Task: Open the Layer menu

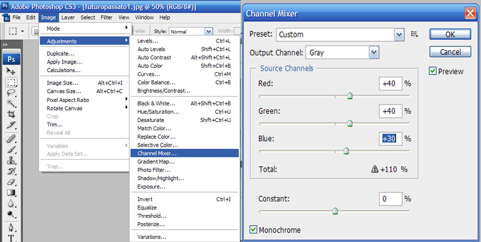Action: [x=68, y=17]
